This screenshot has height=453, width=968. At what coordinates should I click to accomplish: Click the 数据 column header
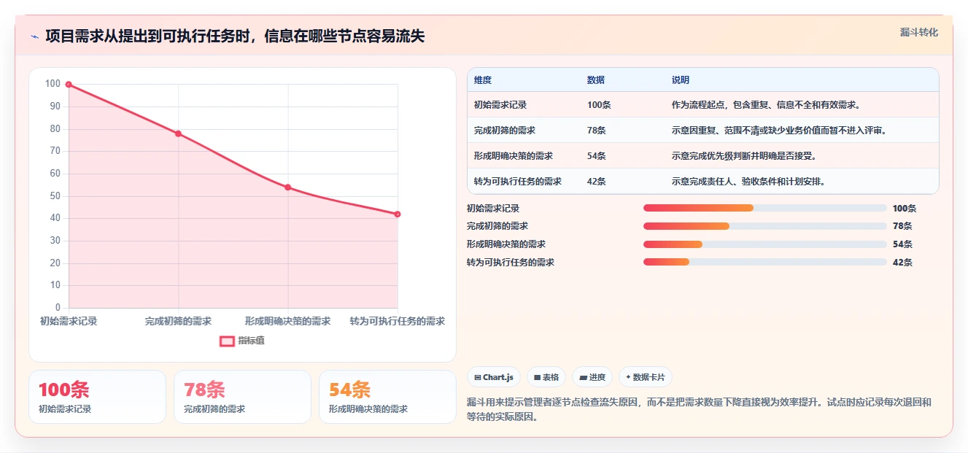click(x=596, y=80)
